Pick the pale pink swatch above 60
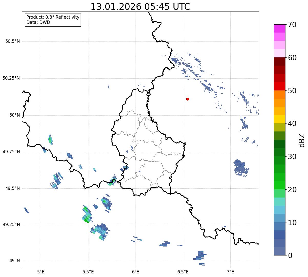This screenshot has height=277, width=308. tap(279, 53)
